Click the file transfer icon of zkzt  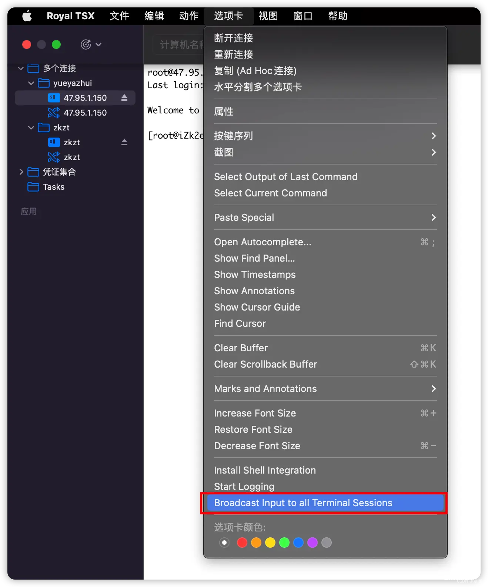54,157
